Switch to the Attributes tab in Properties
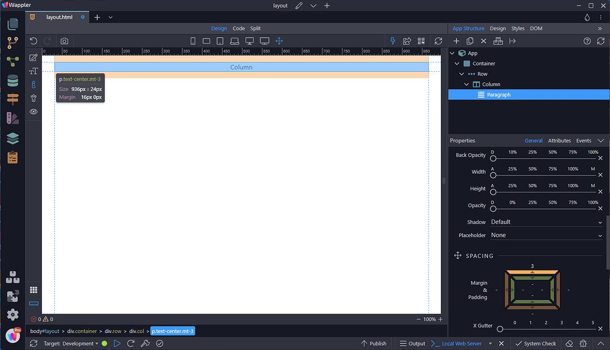 click(559, 141)
